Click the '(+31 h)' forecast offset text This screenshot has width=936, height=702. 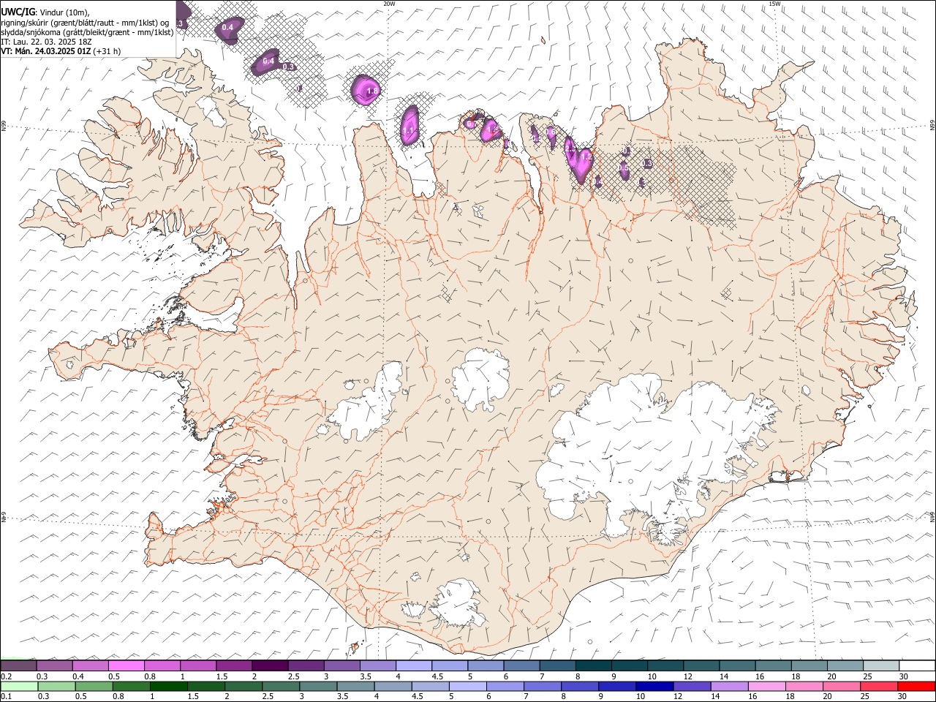pyautogui.click(x=107, y=51)
